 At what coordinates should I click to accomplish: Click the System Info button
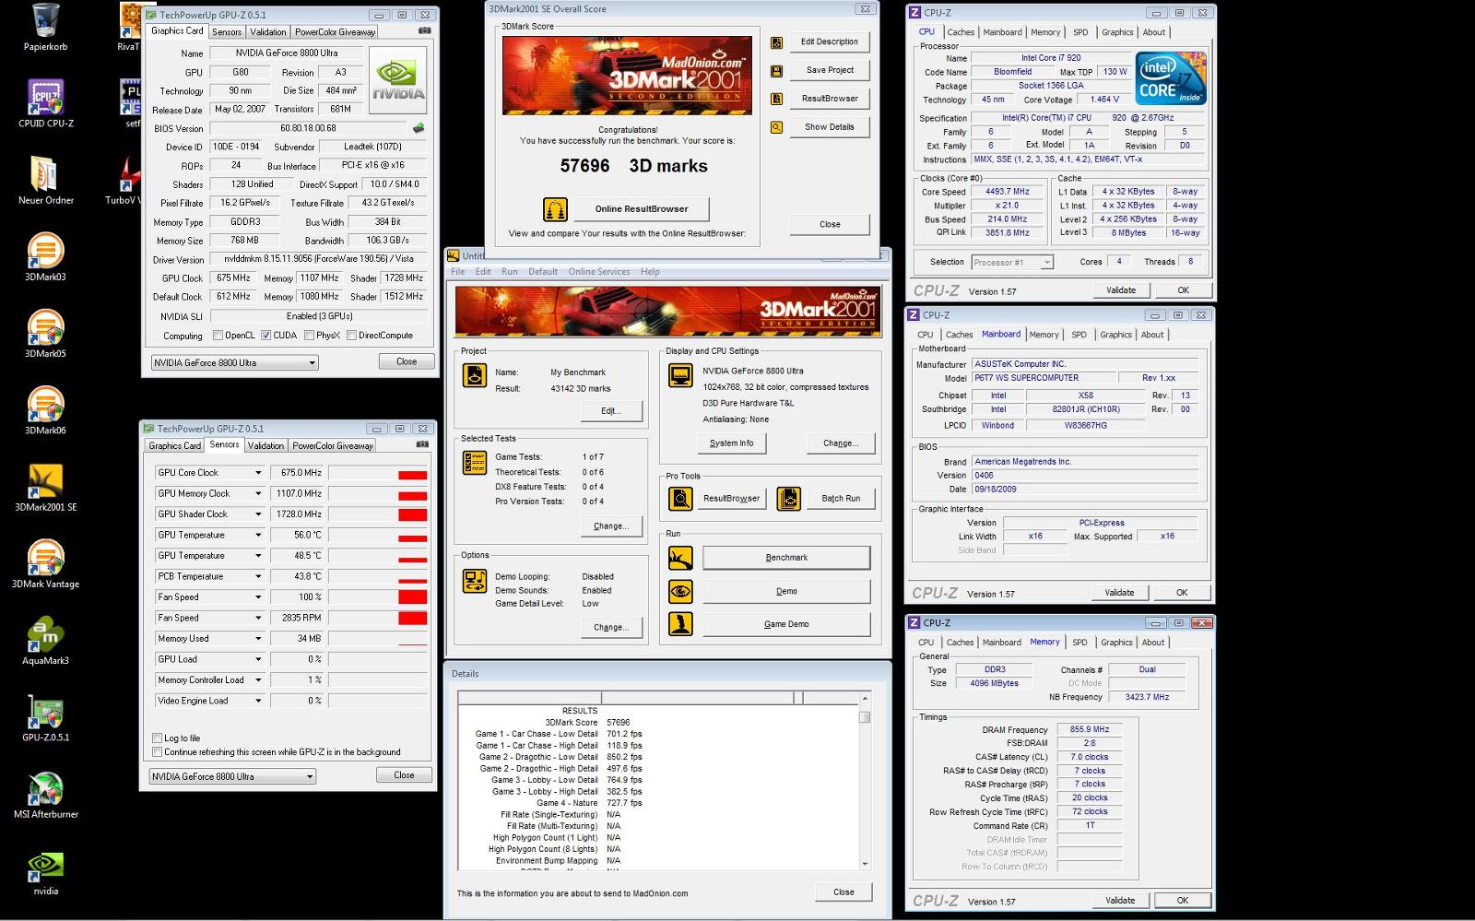pyautogui.click(x=731, y=443)
